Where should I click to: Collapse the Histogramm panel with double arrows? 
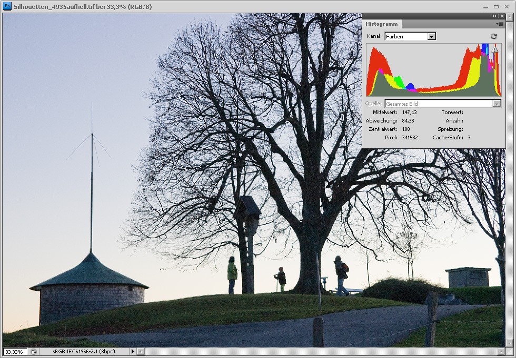(494, 16)
